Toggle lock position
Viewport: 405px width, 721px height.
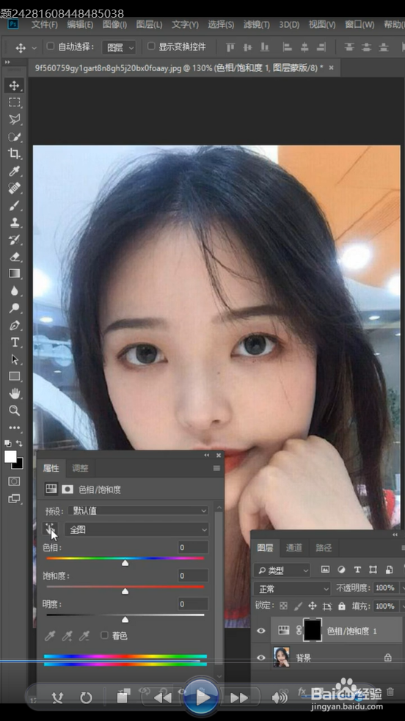pos(313,606)
